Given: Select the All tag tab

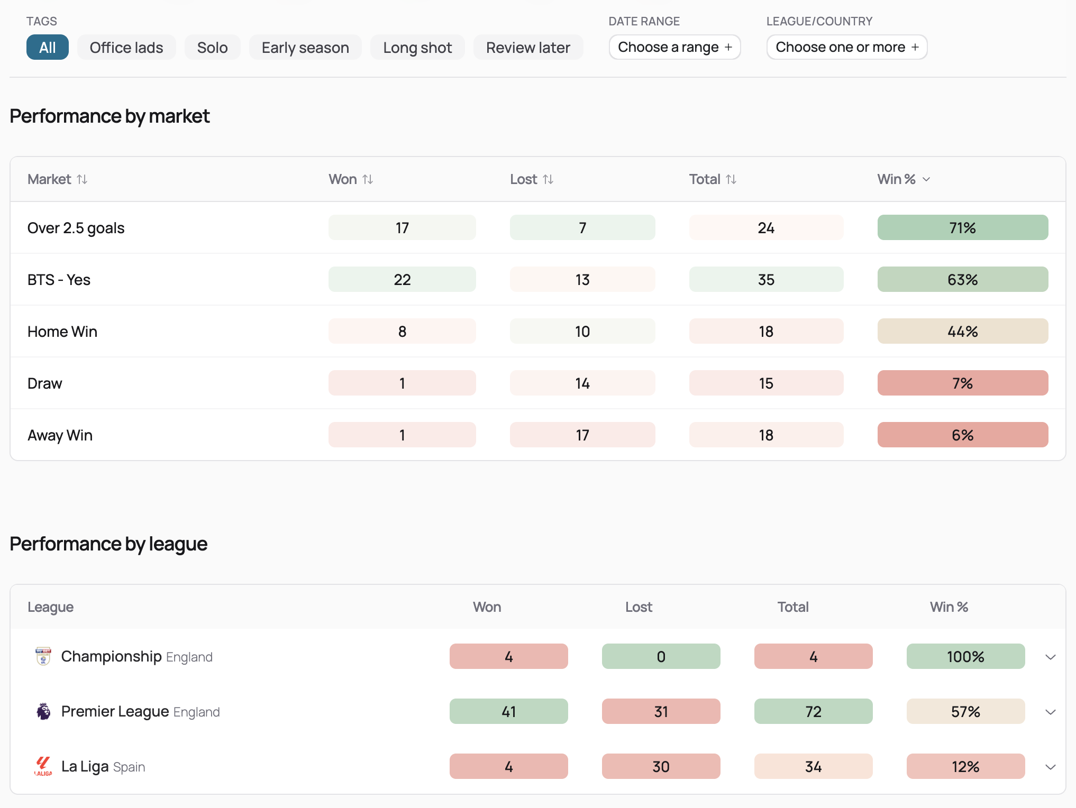Looking at the screenshot, I should [48, 48].
